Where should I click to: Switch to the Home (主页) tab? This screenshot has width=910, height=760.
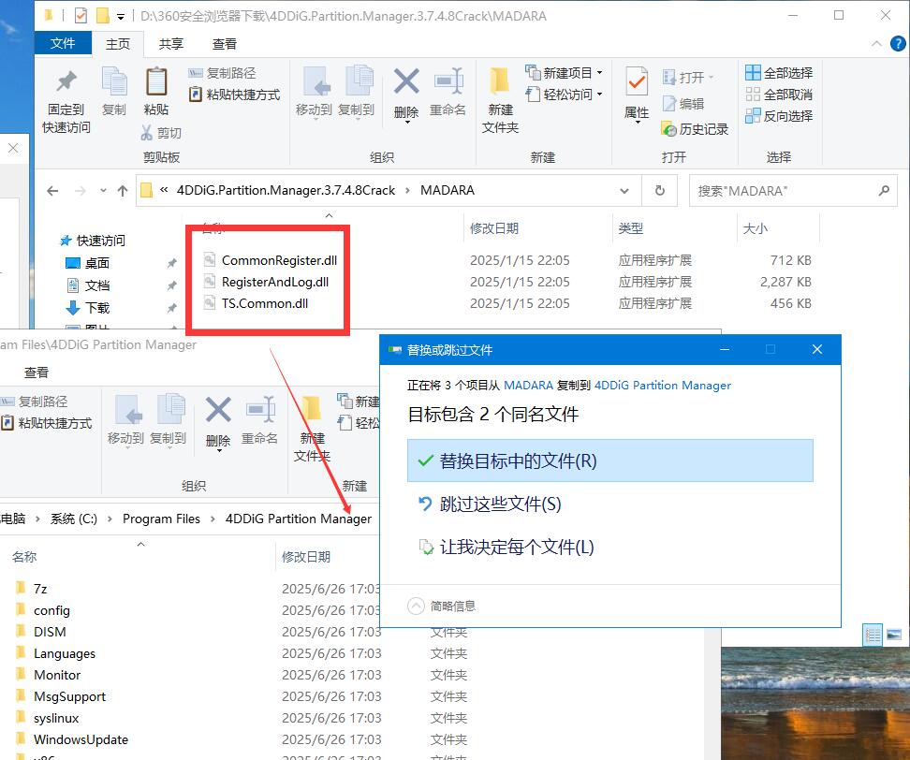click(x=118, y=43)
